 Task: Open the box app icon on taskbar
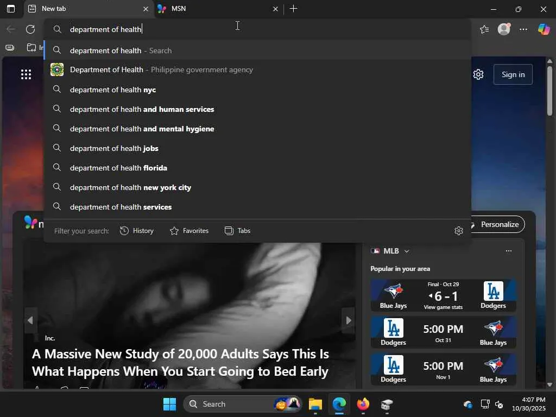(387, 404)
